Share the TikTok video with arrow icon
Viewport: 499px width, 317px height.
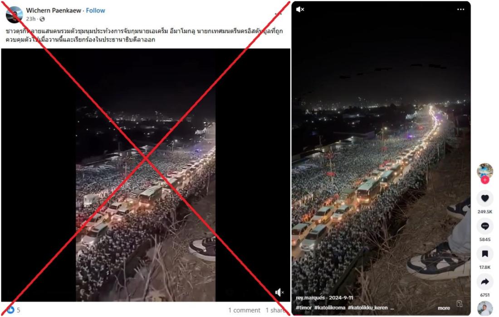(484, 282)
